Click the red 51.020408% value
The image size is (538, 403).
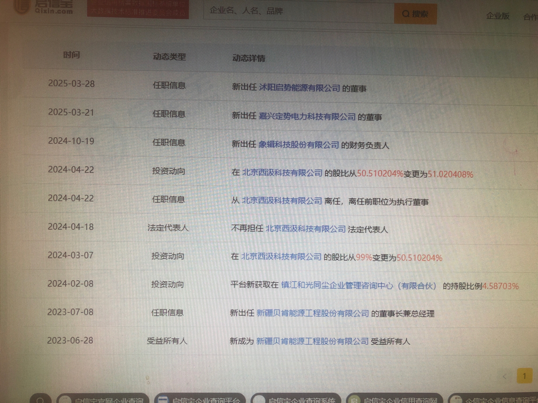pyautogui.click(x=450, y=174)
